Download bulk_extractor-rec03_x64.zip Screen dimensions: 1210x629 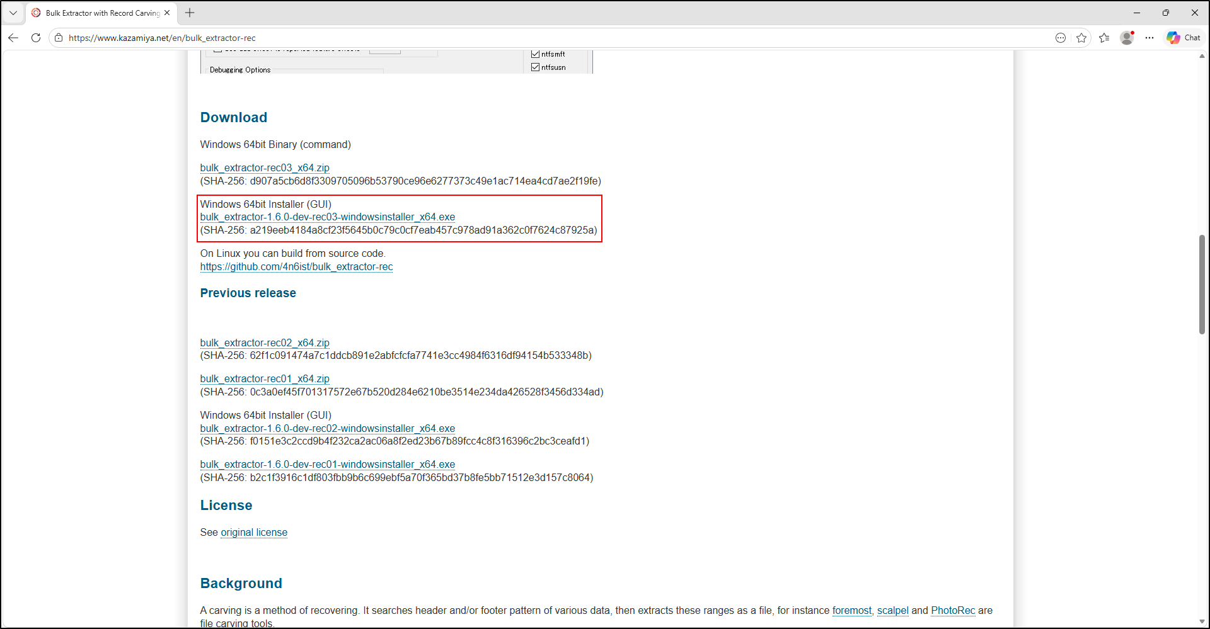[265, 168]
